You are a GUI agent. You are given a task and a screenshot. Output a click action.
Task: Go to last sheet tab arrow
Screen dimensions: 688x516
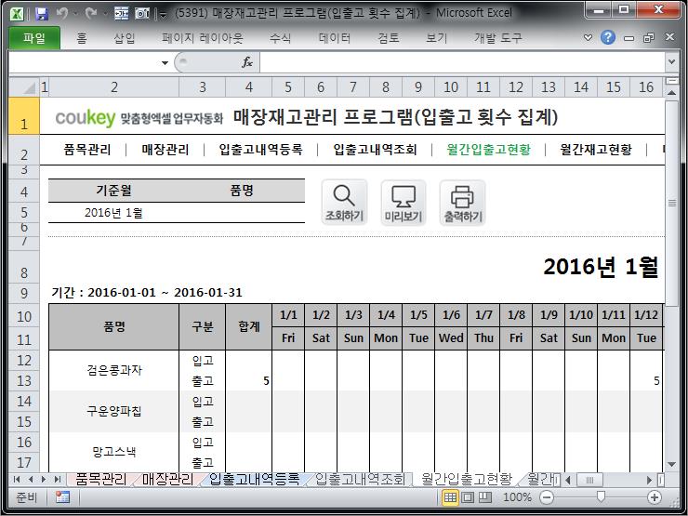point(57,480)
